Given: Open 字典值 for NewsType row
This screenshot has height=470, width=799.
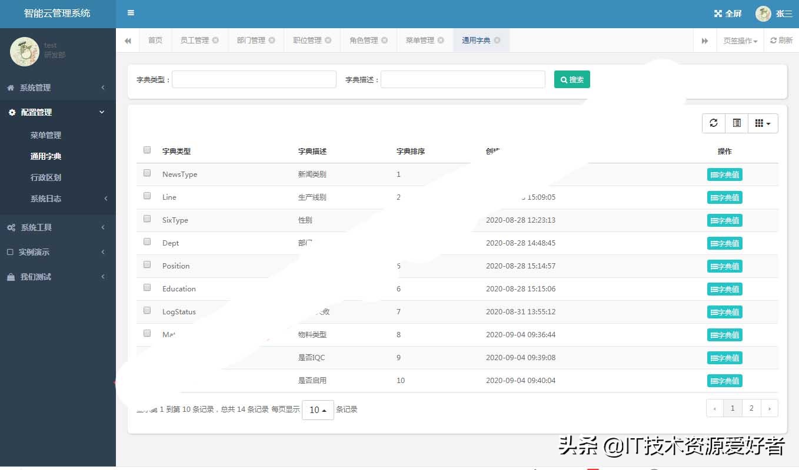Looking at the screenshot, I should (x=725, y=174).
